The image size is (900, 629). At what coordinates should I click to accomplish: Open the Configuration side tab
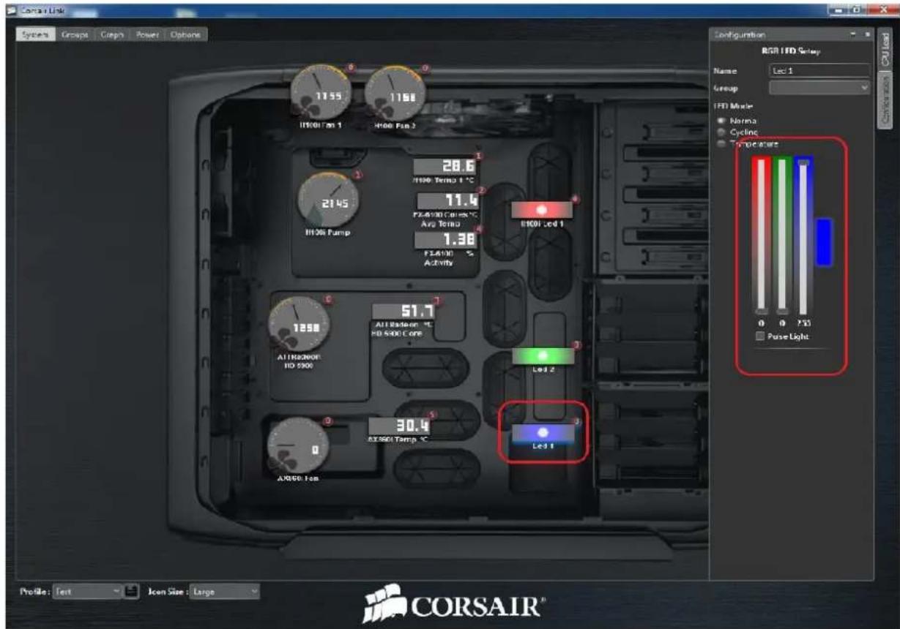tap(885, 102)
